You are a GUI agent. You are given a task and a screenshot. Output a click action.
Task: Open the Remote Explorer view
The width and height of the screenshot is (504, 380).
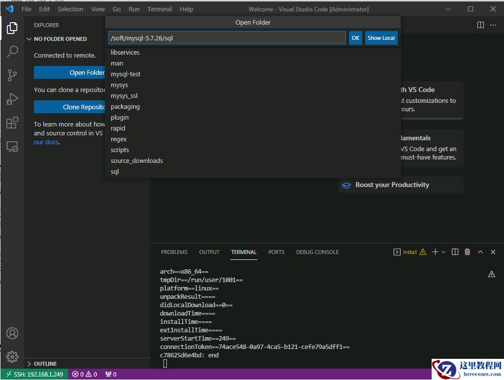click(12, 146)
